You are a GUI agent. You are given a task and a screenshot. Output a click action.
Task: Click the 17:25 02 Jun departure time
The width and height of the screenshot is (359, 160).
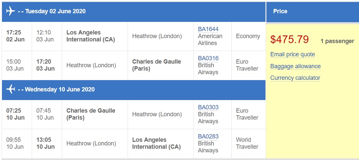[14, 36]
